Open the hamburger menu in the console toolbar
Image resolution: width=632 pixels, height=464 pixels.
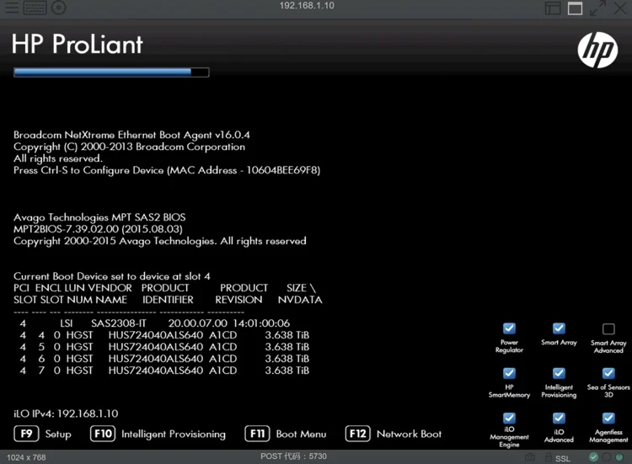point(12,8)
